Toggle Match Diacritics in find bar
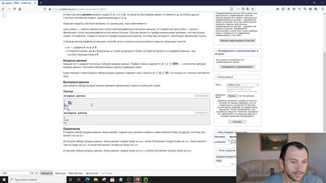 pyautogui.click(x=76, y=173)
